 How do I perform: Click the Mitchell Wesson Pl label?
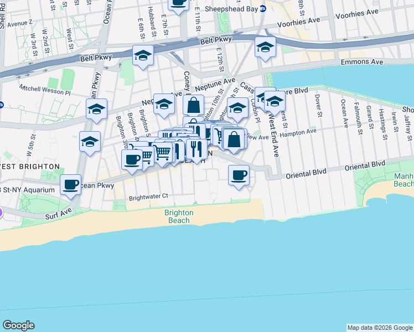[x=45, y=90]
